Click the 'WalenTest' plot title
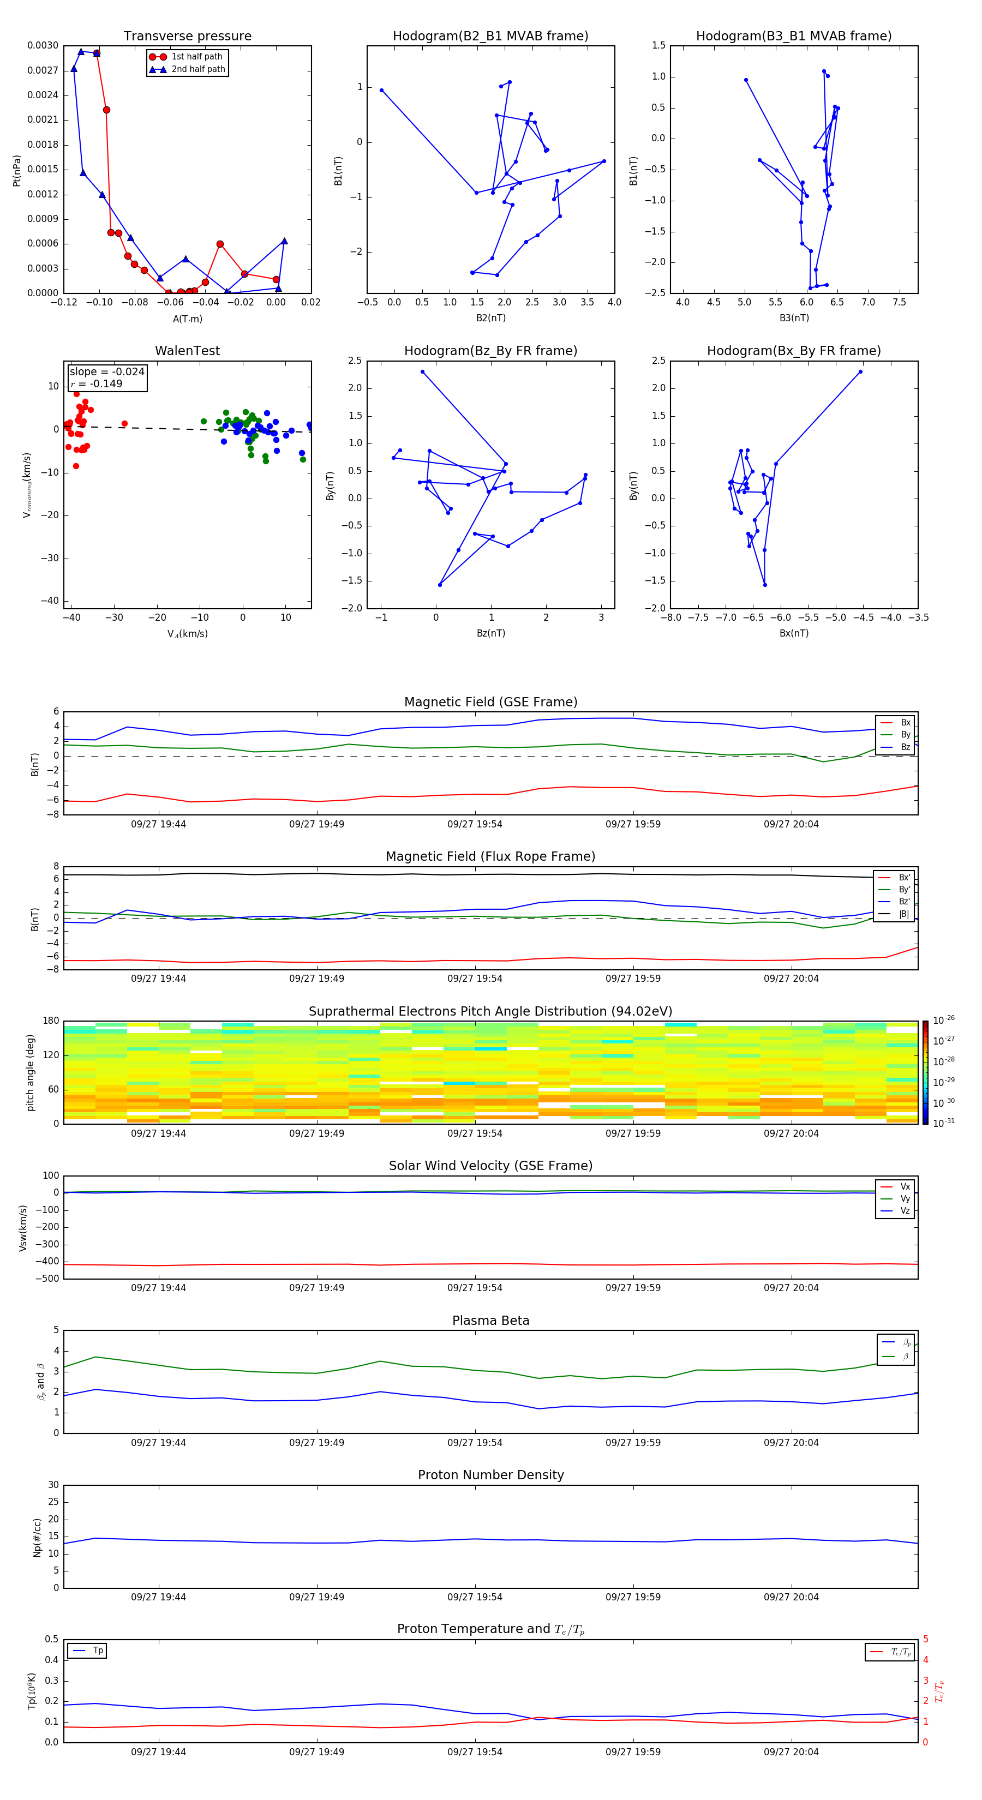The image size is (982, 1800). [187, 351]
